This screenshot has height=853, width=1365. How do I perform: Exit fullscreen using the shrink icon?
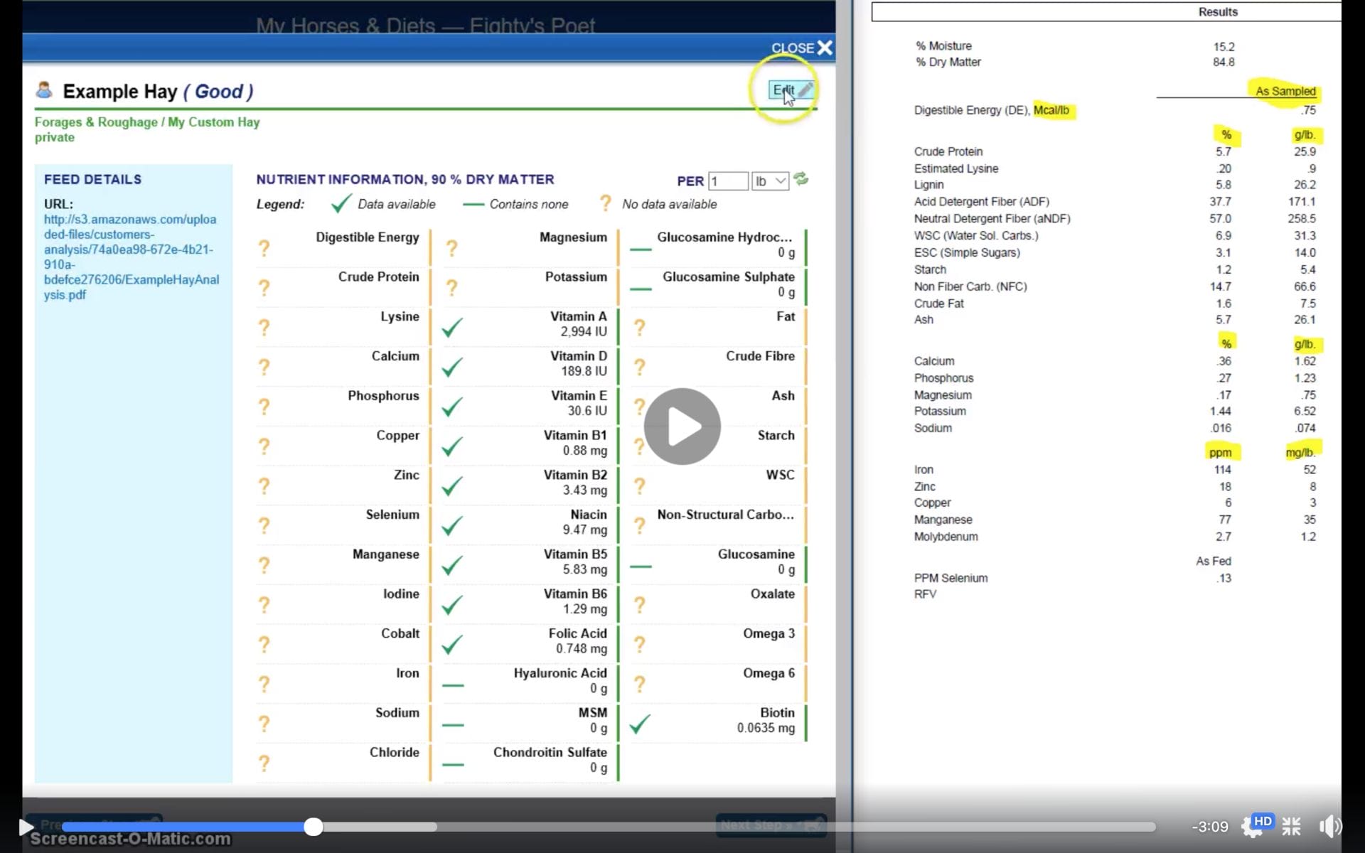(x=1291, y=826)
